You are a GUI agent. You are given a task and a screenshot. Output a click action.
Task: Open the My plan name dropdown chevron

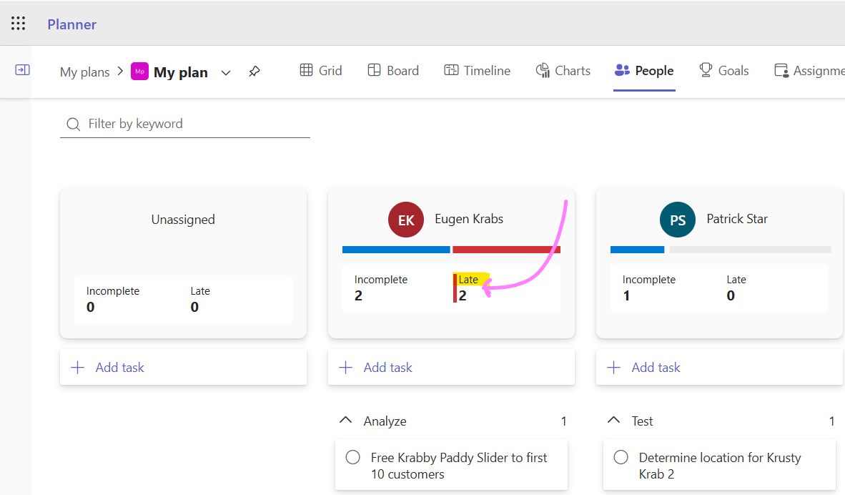226,73
